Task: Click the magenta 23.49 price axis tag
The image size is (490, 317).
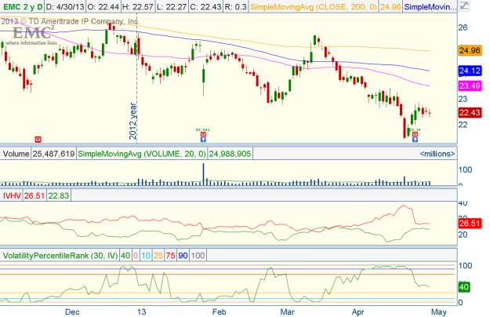Action: click(x=469, y=86)
